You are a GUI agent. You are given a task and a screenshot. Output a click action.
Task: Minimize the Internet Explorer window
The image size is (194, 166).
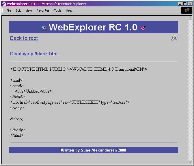(180, 4)
